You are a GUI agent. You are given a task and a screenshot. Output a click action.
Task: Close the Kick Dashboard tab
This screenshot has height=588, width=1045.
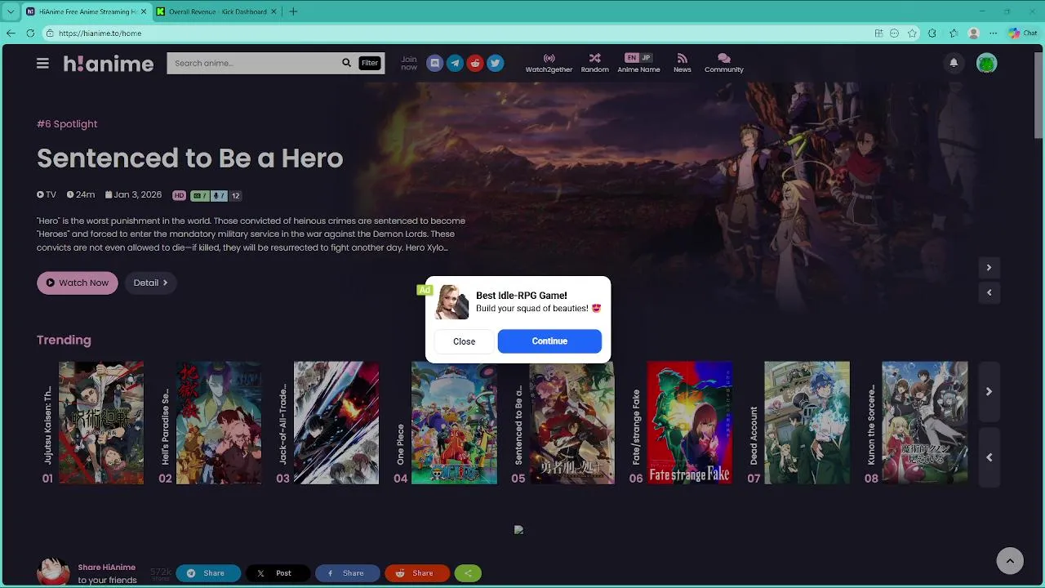click(273, 11)
